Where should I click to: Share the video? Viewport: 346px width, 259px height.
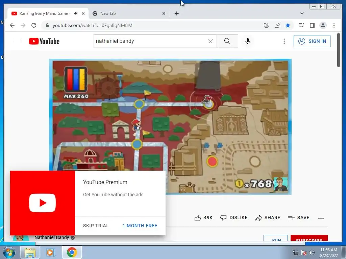268,218
